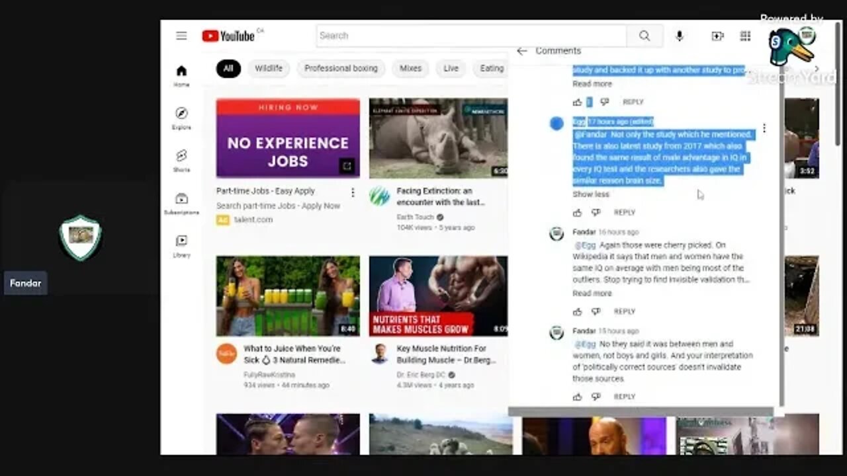Select the All filter chip

click(228, 68)
